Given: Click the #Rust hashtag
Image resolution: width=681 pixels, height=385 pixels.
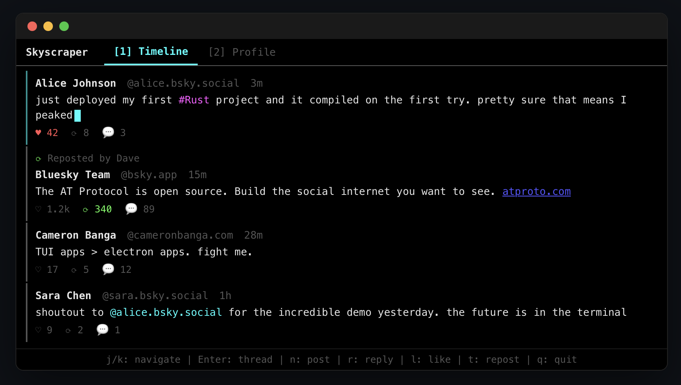Looking at the screenshot, I should [x=194, y=100].
